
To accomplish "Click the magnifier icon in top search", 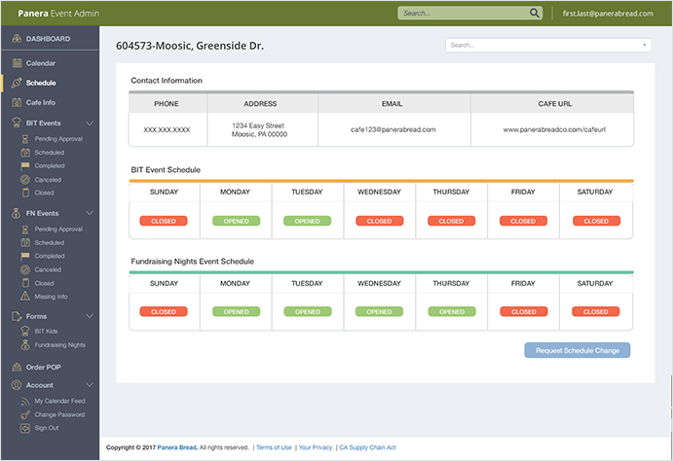I will point(535,14).
